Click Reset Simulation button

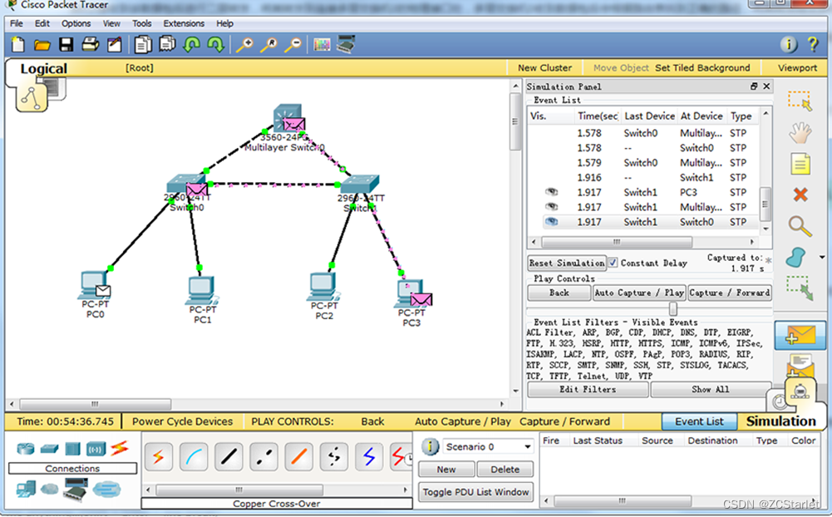point(567,263)
